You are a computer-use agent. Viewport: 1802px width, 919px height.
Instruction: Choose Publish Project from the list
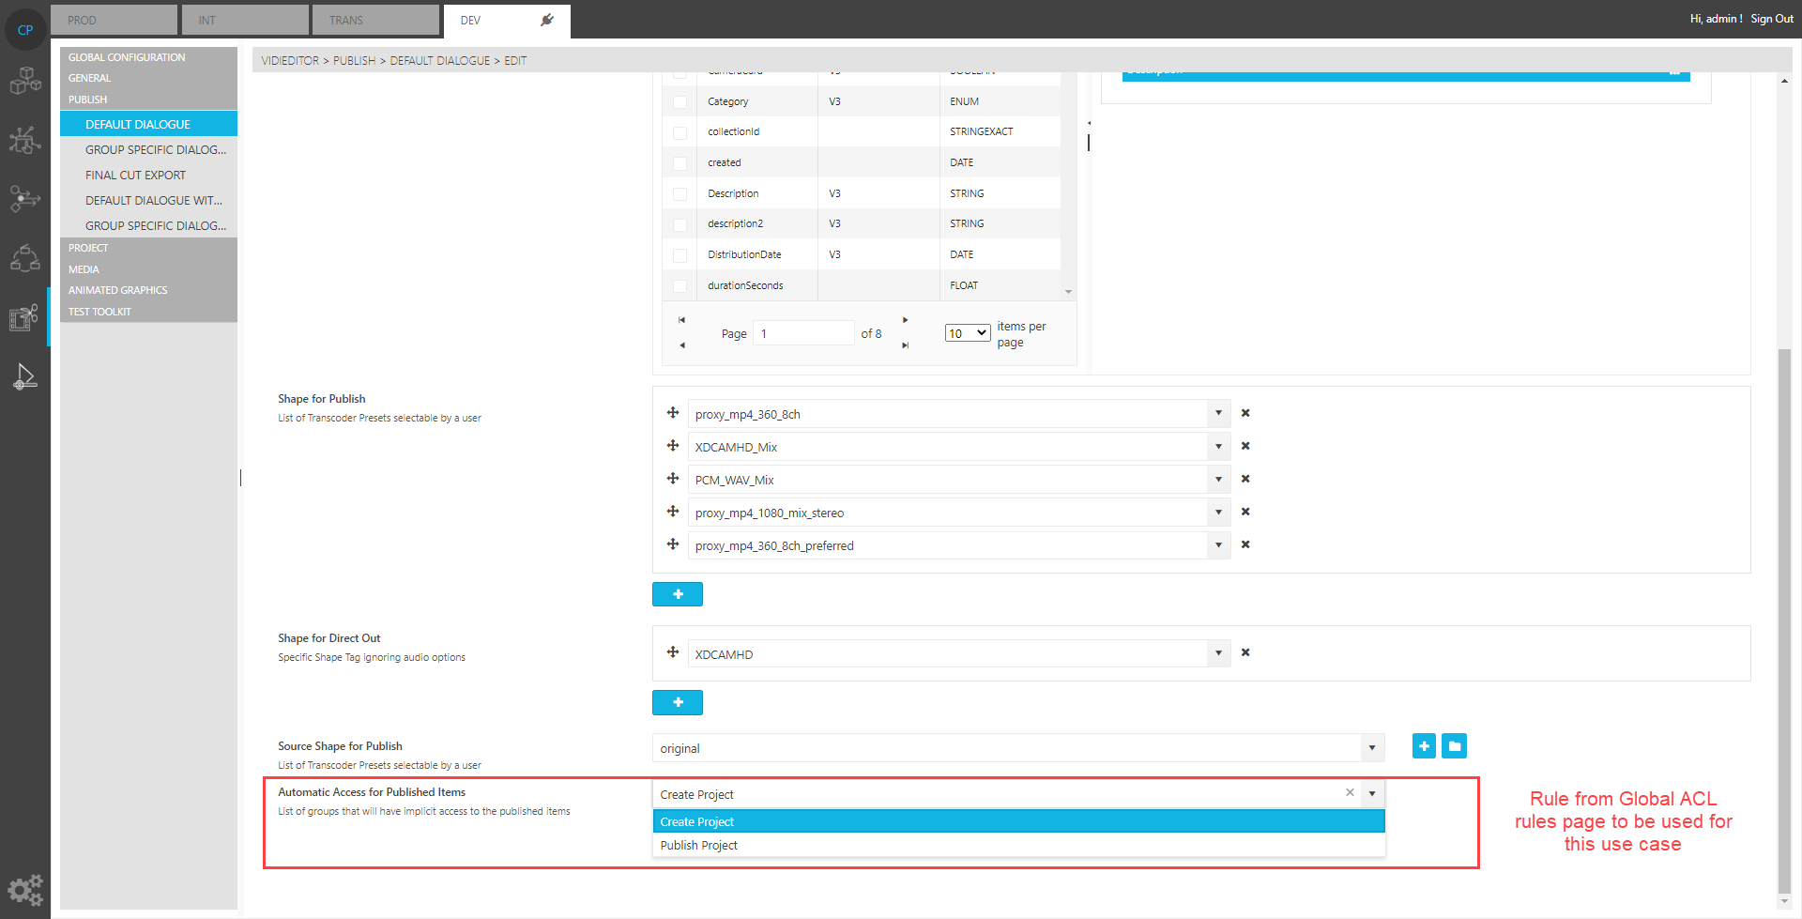[x=699, y=846]
